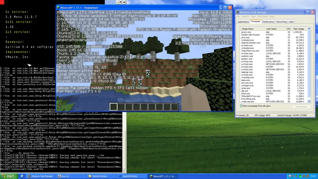Uncheck Show processes from all users
The height and width of the screenshot is (179, 318).
click(241, 106)
